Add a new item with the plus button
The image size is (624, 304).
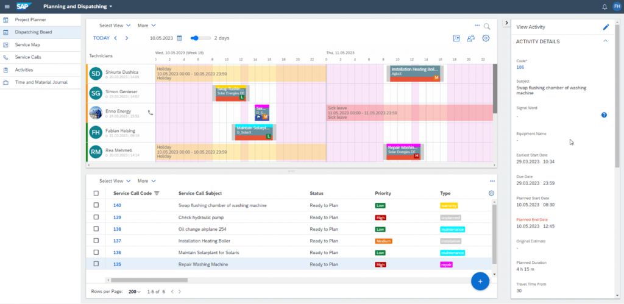click(480, 281)
